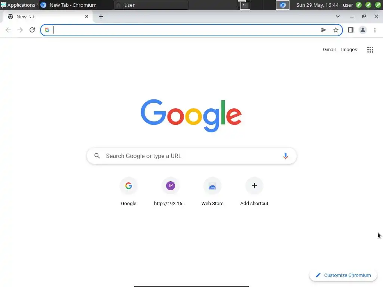Open the Applications menu in the panel
The image size is (383, 287).
pyautogui.click(x=19, y=5)
